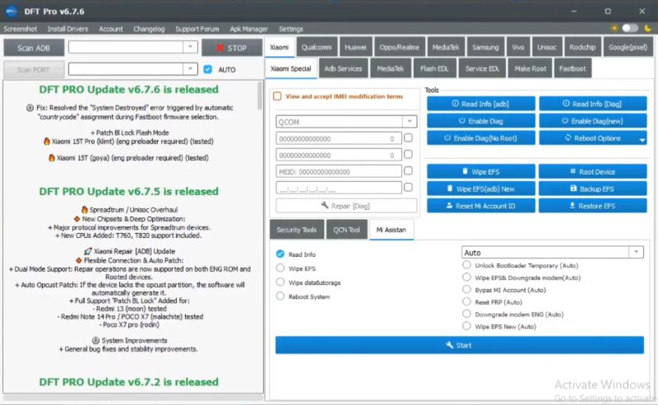658x405 pixels.
Task: Click the DFT Pro app logo icon
Action: [x=12, y=12]
